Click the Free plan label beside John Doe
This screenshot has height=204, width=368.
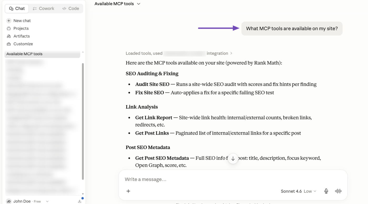point(37,201)
